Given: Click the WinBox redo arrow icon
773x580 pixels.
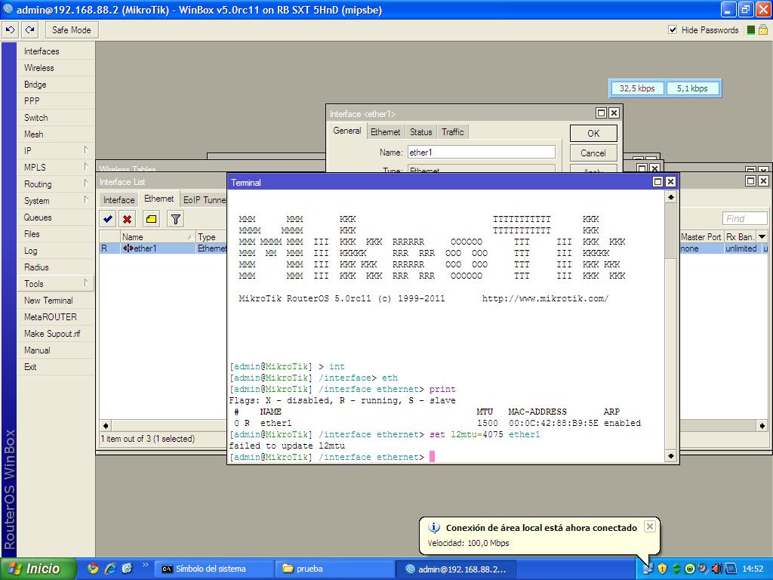Looking at the screenshot, I should (x=29, y=30).
